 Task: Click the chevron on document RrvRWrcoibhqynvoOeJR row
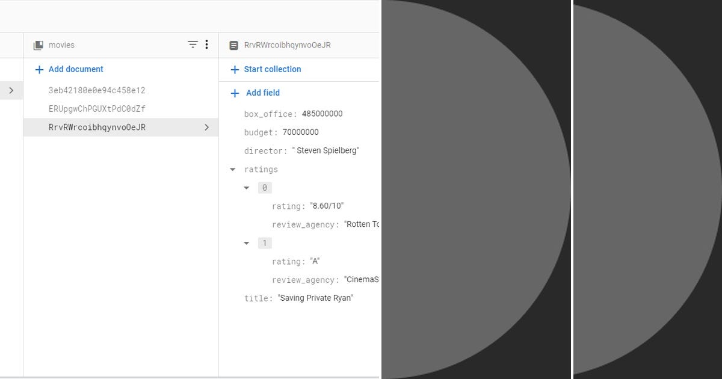point(207,127)
